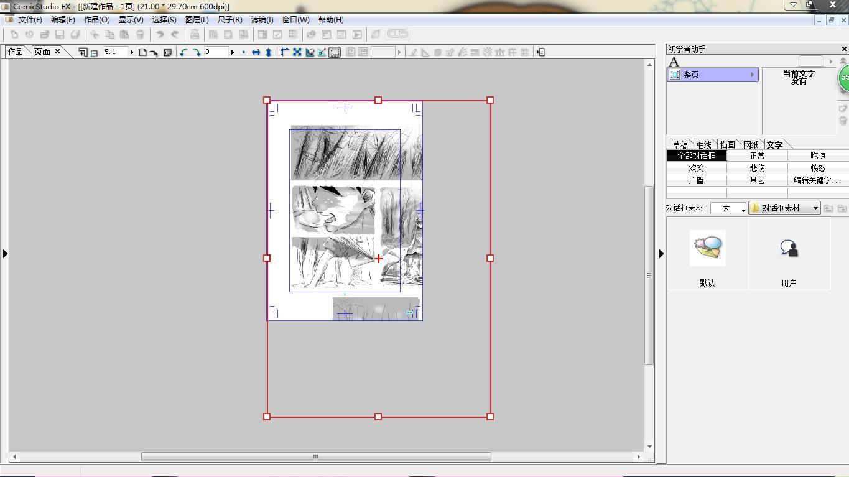Expand the collapsed left side panel arrow
Image resolution: width=849 pixels, height=477 pixels.
click(5, 254)
